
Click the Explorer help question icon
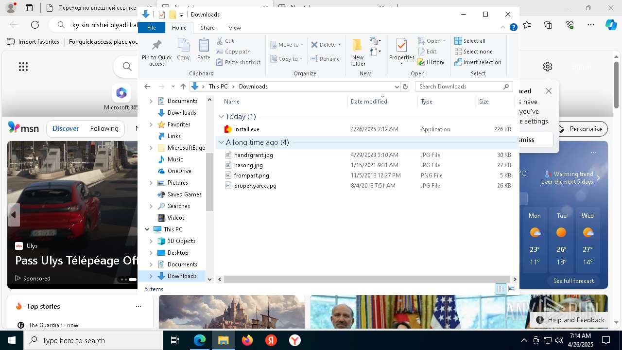coord(513,28)
